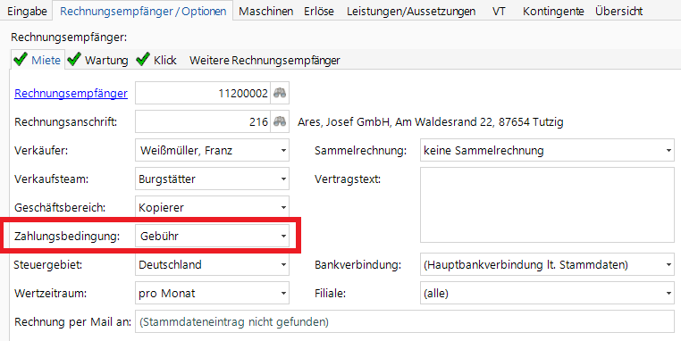Click the green checkmark next to Wartung

(x=74, y=60)
